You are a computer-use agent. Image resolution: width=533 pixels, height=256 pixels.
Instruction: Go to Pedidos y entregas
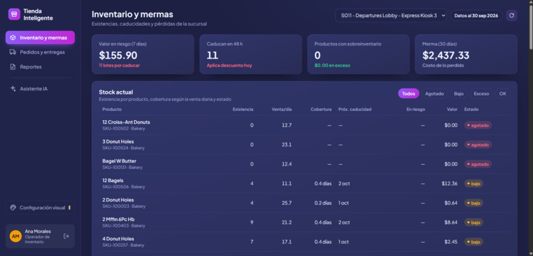click(x=40, y=52)
